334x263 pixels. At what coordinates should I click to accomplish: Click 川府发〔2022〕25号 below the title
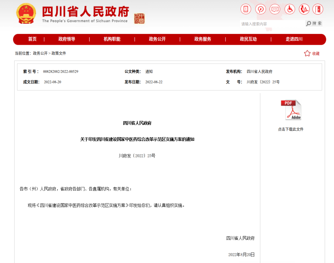(x=137, y=156)
